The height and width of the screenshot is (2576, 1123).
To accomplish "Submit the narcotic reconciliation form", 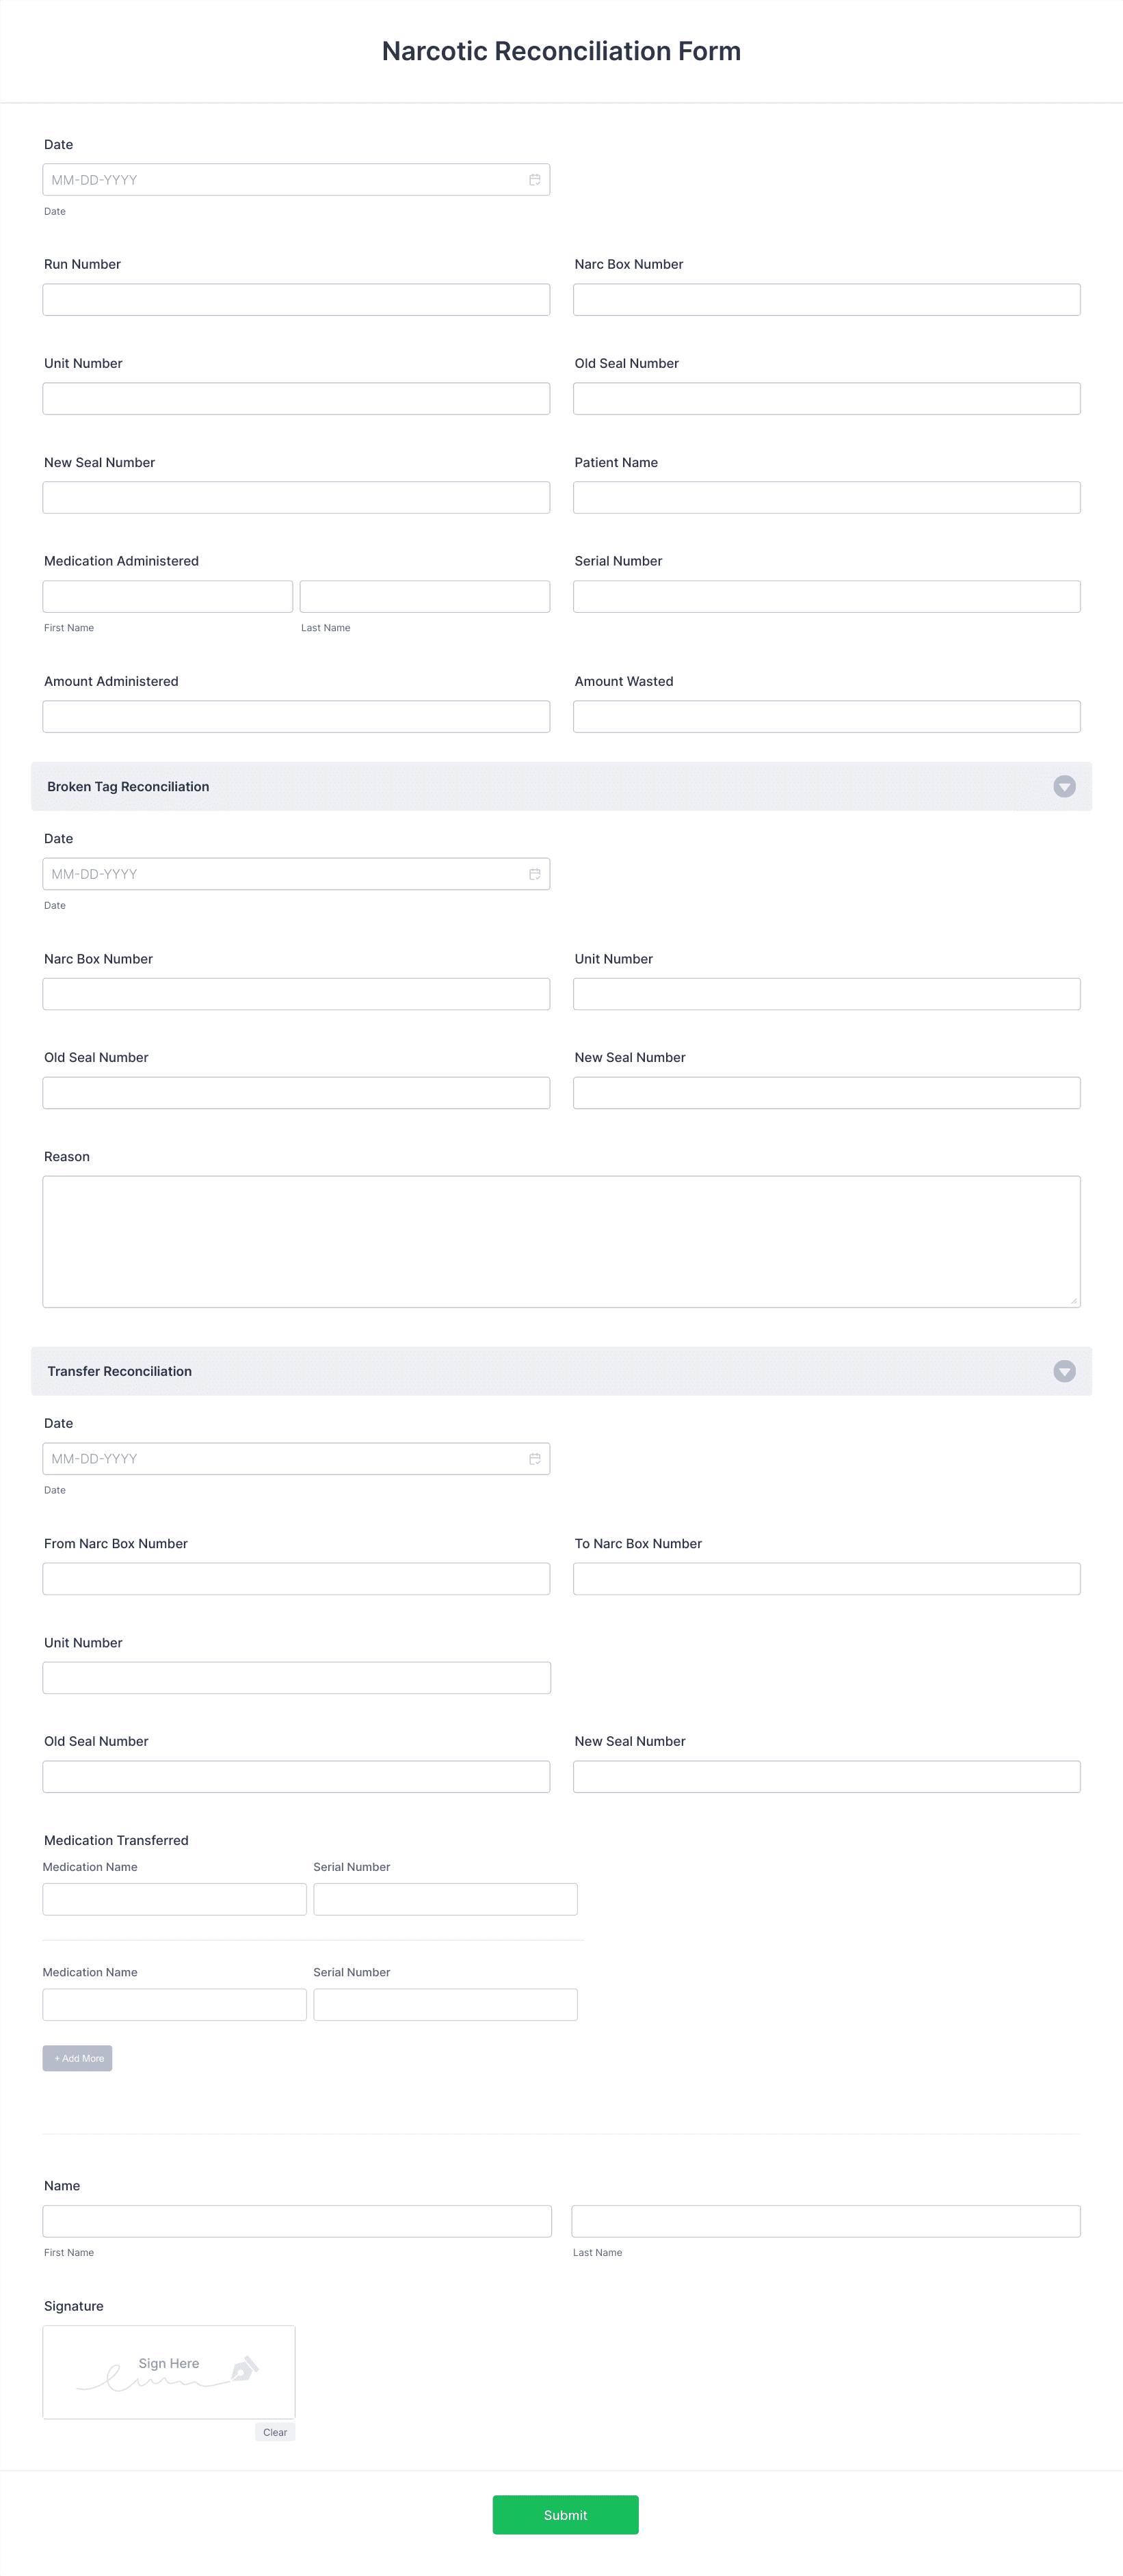I will coord(565,2515).
